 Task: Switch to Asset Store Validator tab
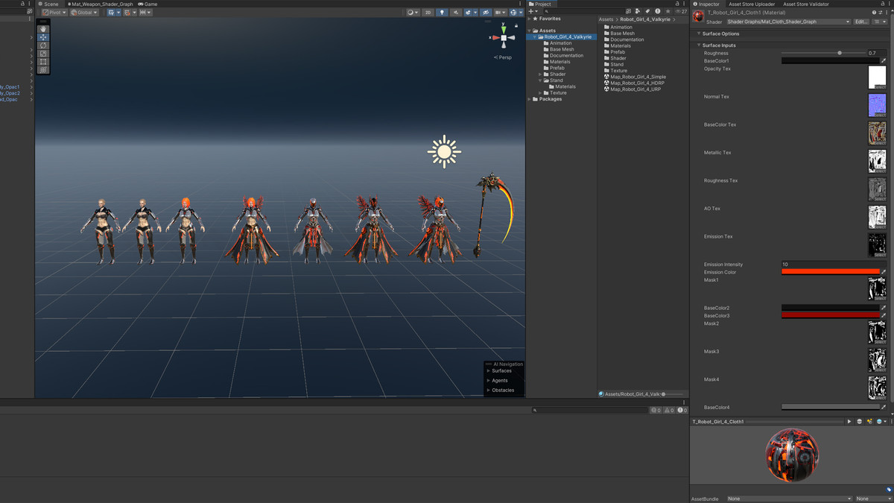pos(805,4)
